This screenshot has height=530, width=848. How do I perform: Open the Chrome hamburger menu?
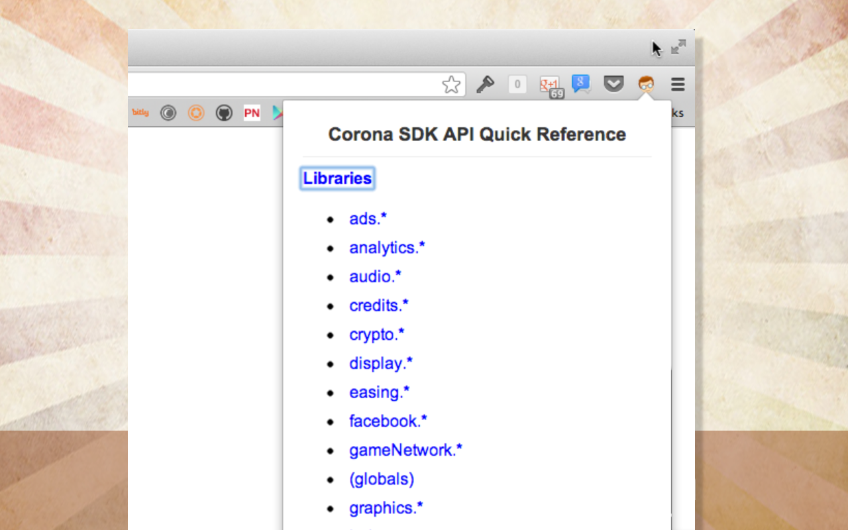(677, 84)
